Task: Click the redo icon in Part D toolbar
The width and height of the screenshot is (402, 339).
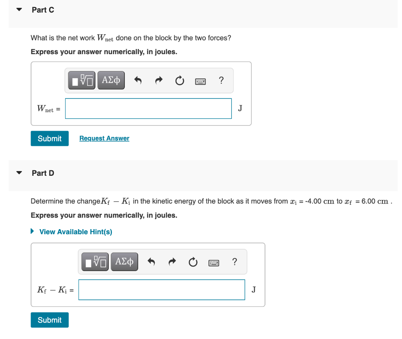Action: 172,262
